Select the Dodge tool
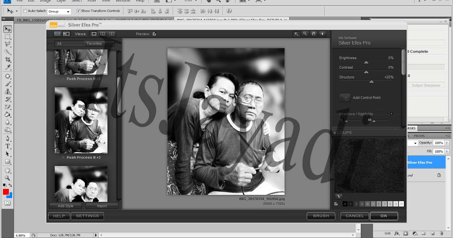Image resolution: width=453 pixels, height=238 pixels. [x=8, y=130]
